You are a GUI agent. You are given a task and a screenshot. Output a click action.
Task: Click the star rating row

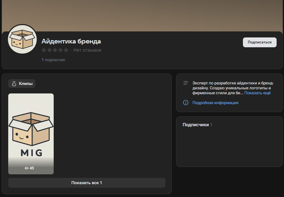point(55,50)
